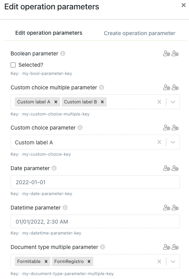This screenshot has width=189, height=279.
Task: Expand Custom choice multiple parameter dropdown
Action: (173, 102)
